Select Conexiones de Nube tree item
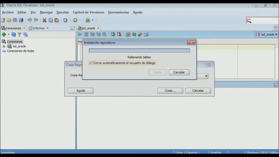Screen dimensions: 279x157 20,51
